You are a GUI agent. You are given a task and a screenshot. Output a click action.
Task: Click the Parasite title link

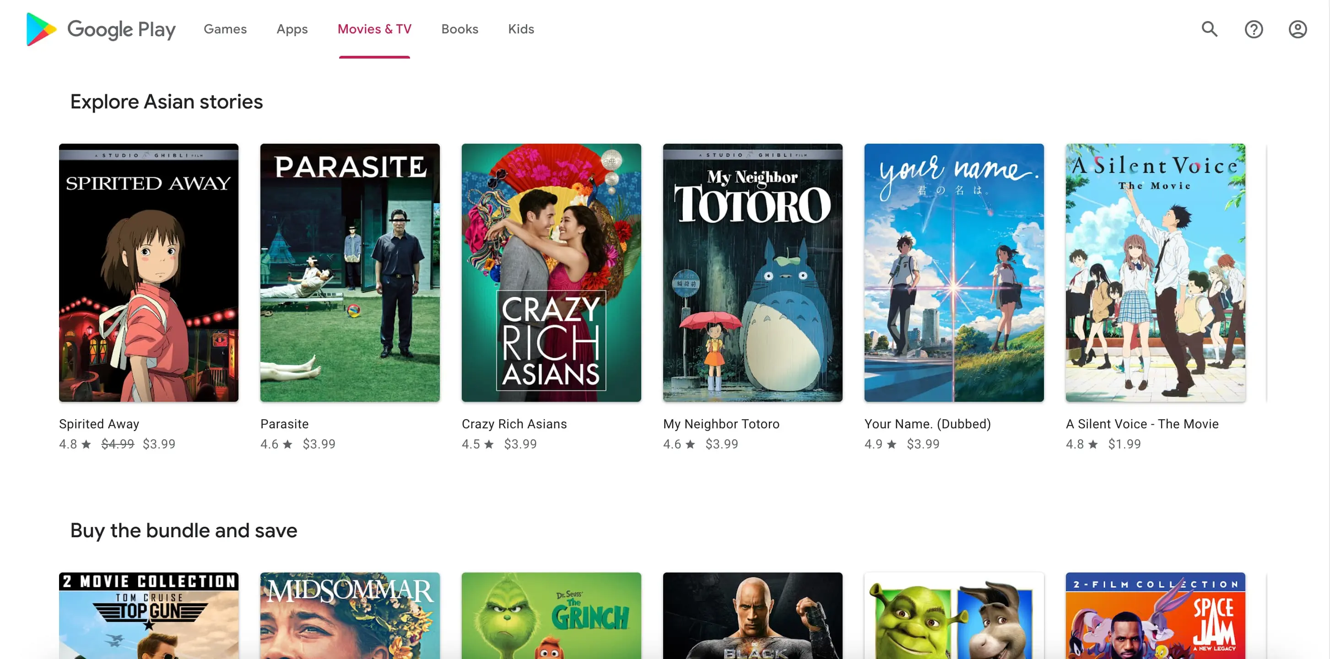click(285, 424)
